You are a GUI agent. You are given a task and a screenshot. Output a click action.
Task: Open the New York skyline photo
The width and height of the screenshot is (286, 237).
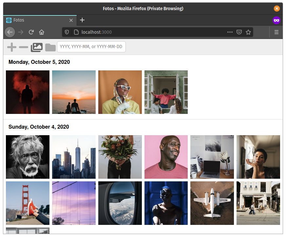[74, 157]
